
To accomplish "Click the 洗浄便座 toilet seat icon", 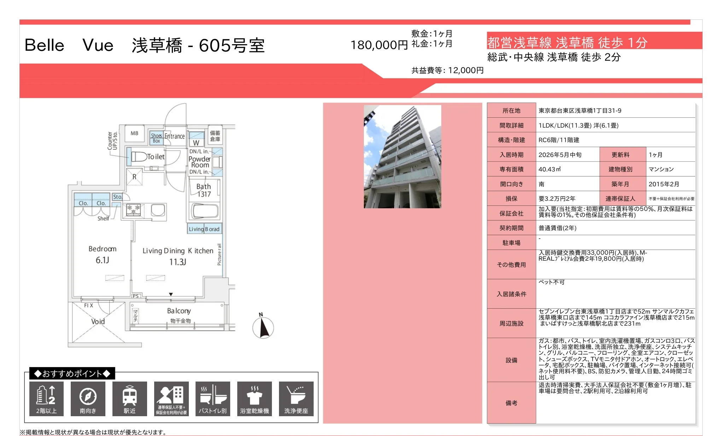I will tap(296, 398).
